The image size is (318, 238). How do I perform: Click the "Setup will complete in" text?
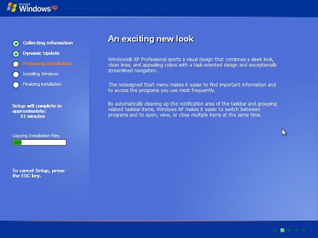point(37,106)
